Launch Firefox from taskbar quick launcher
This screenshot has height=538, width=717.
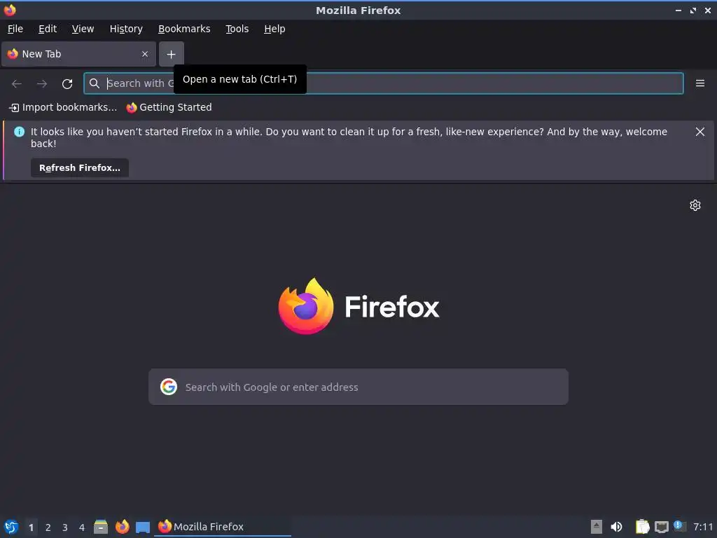[122, 527]
